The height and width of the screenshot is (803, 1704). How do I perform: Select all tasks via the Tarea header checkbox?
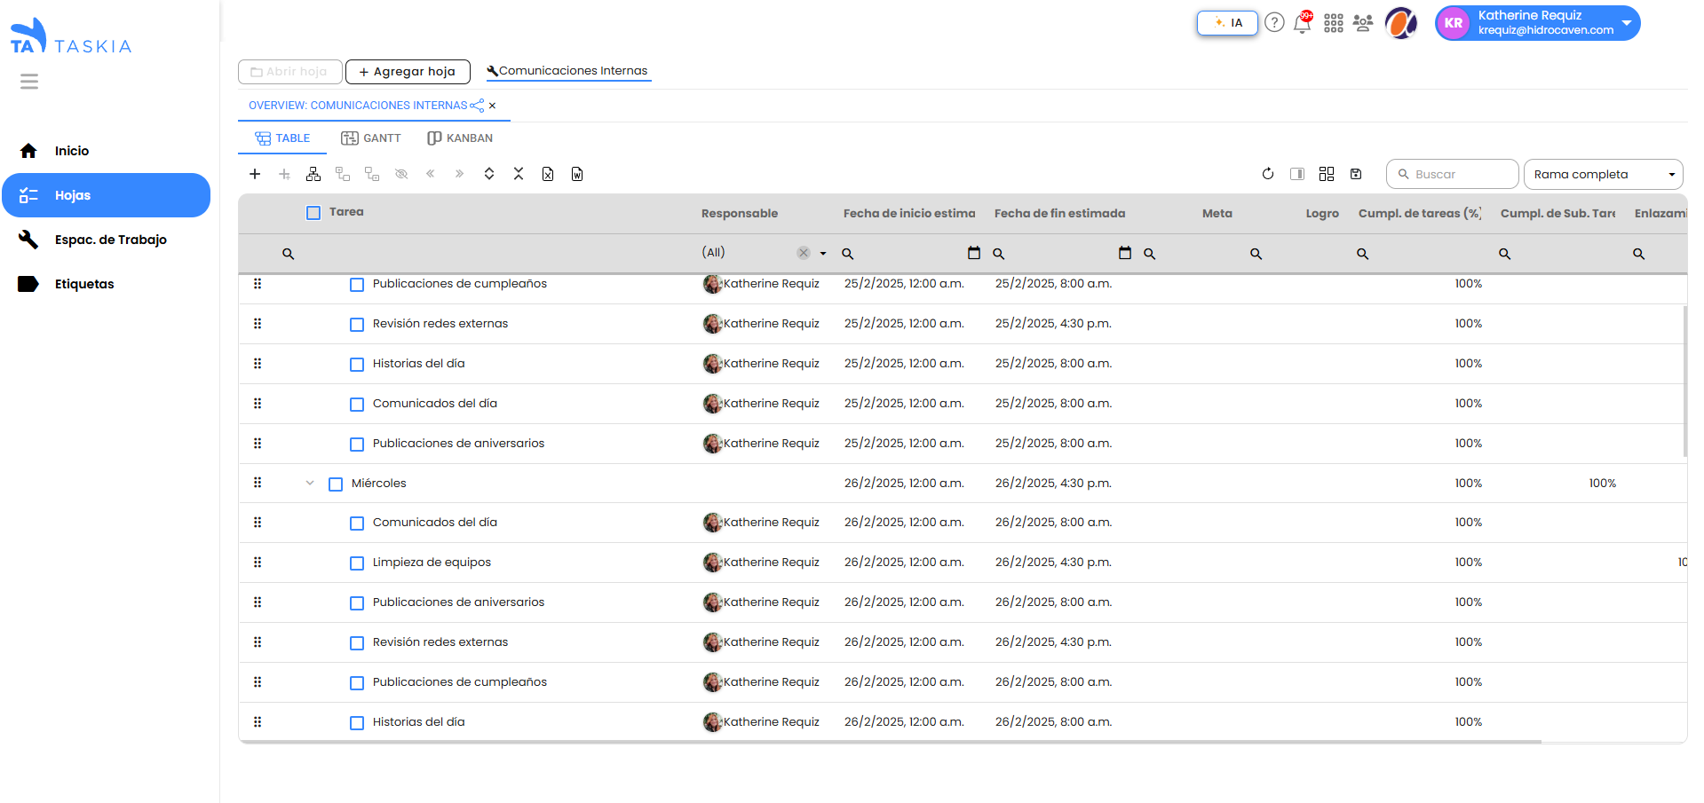(x=313, y=213)
